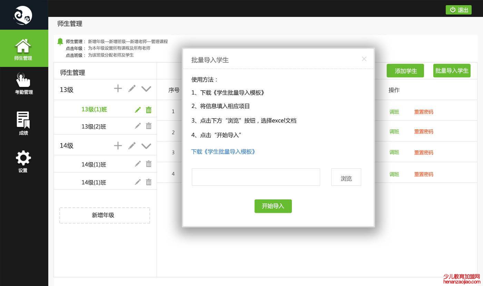This screenshot has height=286, width=483.
Task: Click the 序号 column header
Action: pos(174,90)
